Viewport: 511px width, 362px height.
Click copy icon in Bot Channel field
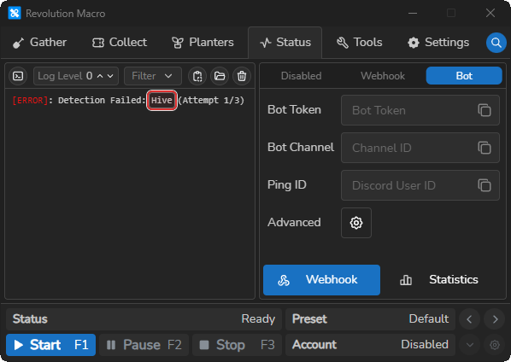click(x=485, y=148)
